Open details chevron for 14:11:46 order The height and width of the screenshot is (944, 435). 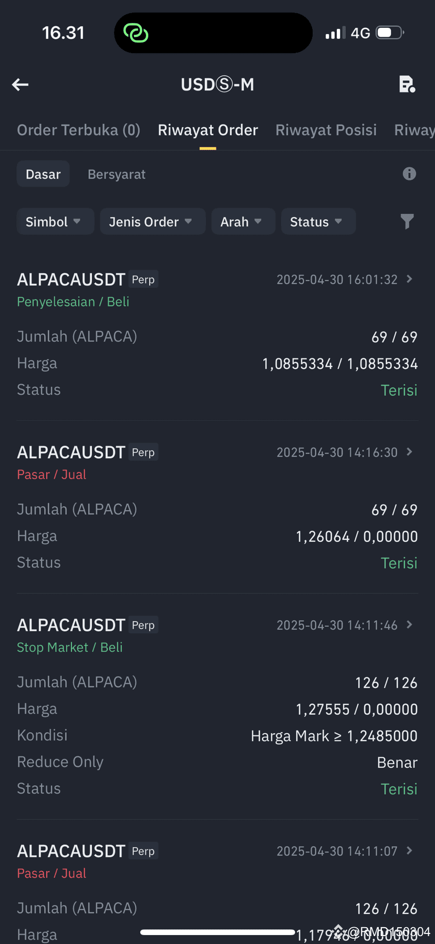pos(410,625)
